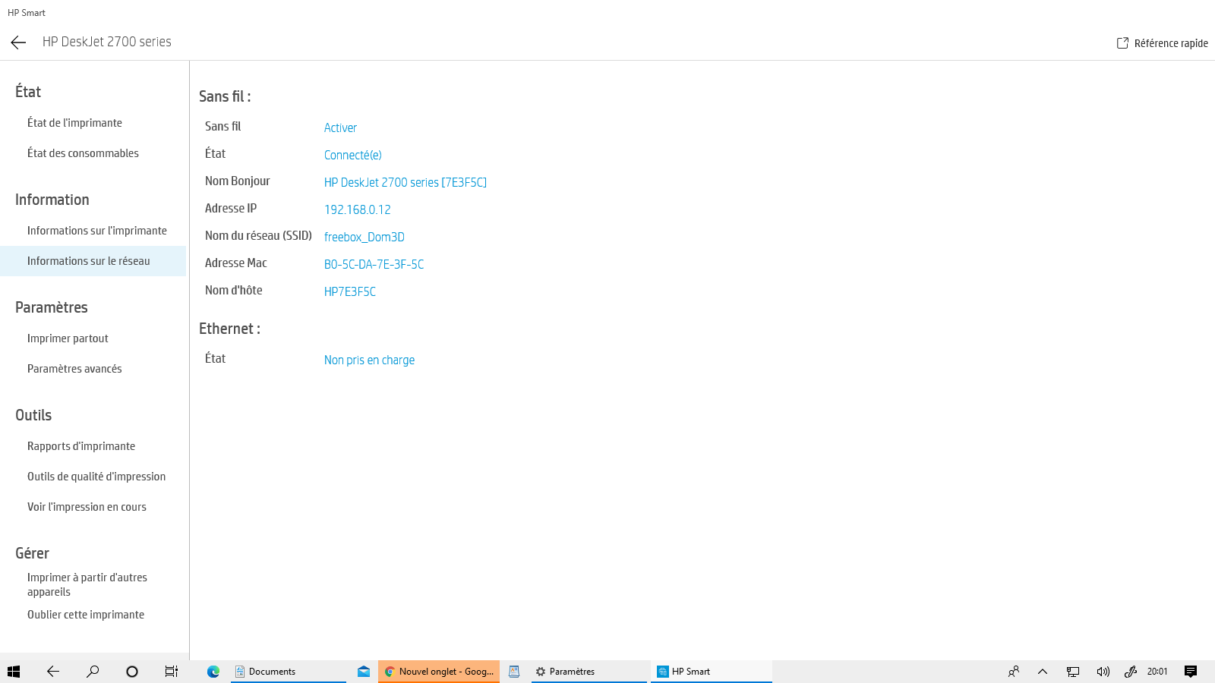This screenshot has width=1215, height=683.
Task: Switch to Documents window in taskbar
Action: (x=289, y=672)
